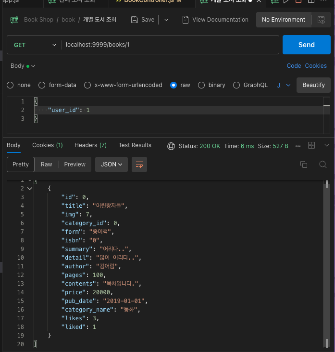Toggle the word wrap icon in response
The image size is (335, 352).
click(139, 164)
